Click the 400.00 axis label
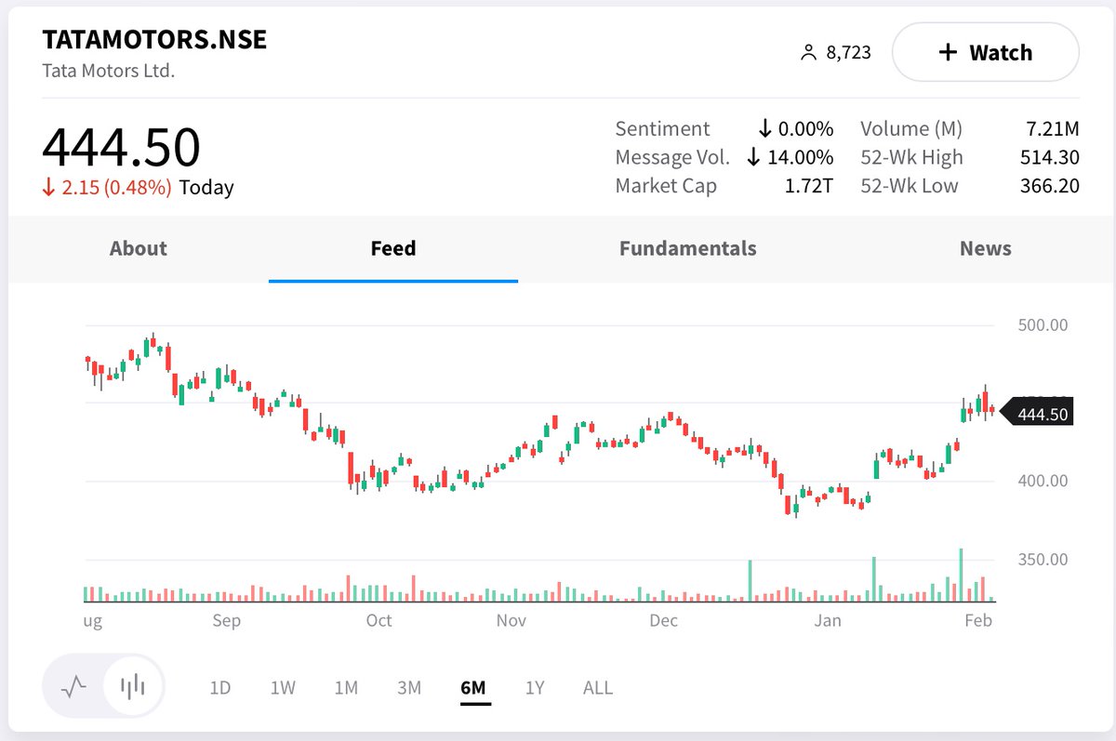 (1044, 481)
